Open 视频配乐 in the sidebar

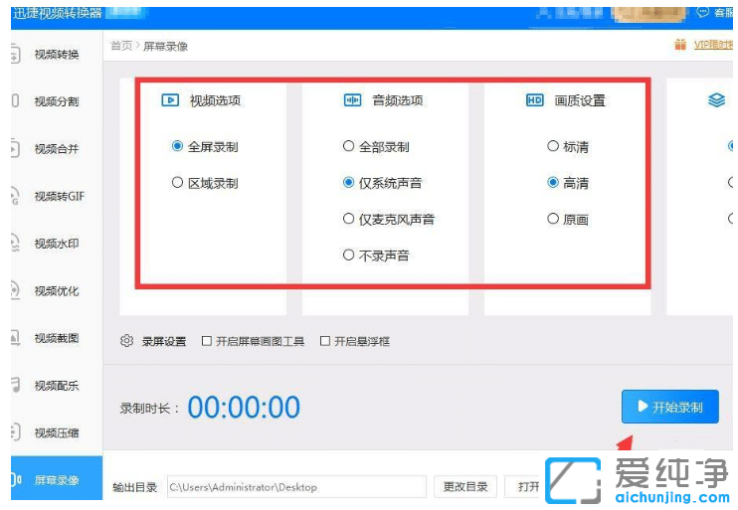click(57, 386)
